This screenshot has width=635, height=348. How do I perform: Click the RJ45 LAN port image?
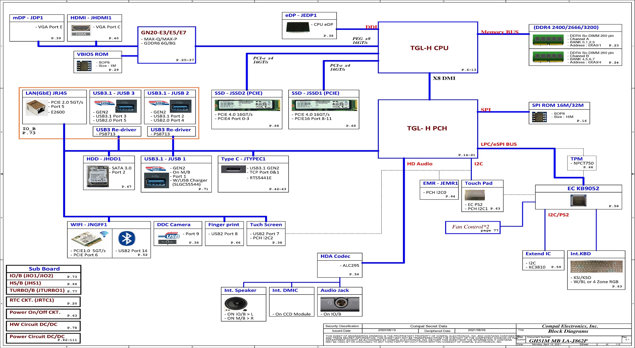coord(36,107)
